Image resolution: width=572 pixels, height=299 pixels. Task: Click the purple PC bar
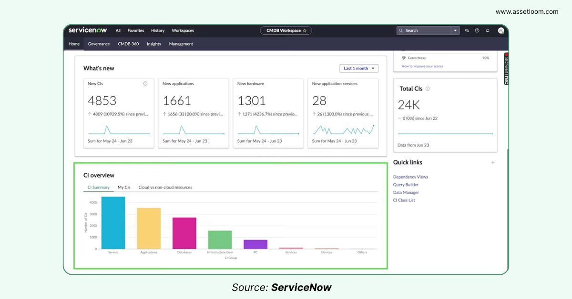click(255, 244)
